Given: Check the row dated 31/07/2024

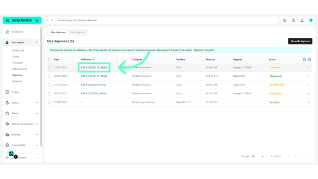Looking at the screenshot, I should 50,85.
